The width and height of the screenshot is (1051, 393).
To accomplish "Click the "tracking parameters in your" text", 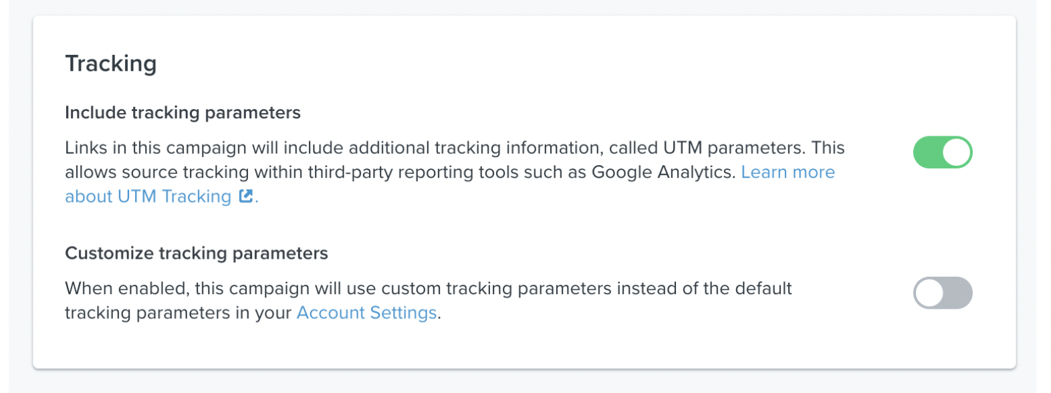I will click(x=179, y=313).
